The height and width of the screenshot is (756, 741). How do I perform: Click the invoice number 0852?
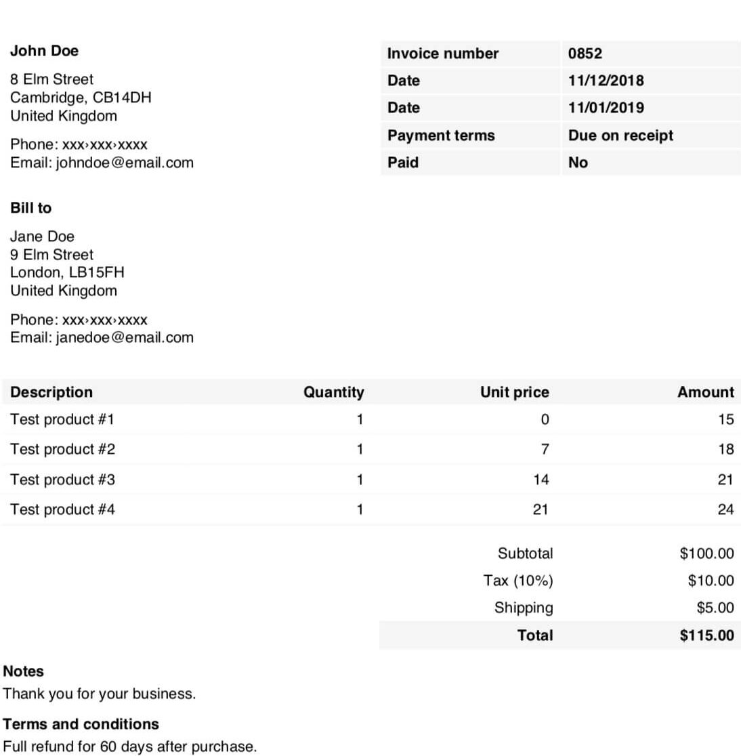click(x=585, y=54)
